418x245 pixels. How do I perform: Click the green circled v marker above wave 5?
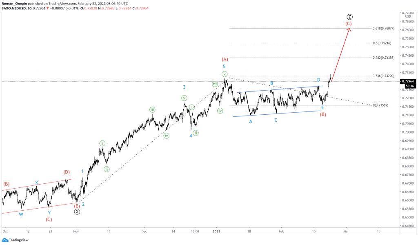click(x=225, y=74)
